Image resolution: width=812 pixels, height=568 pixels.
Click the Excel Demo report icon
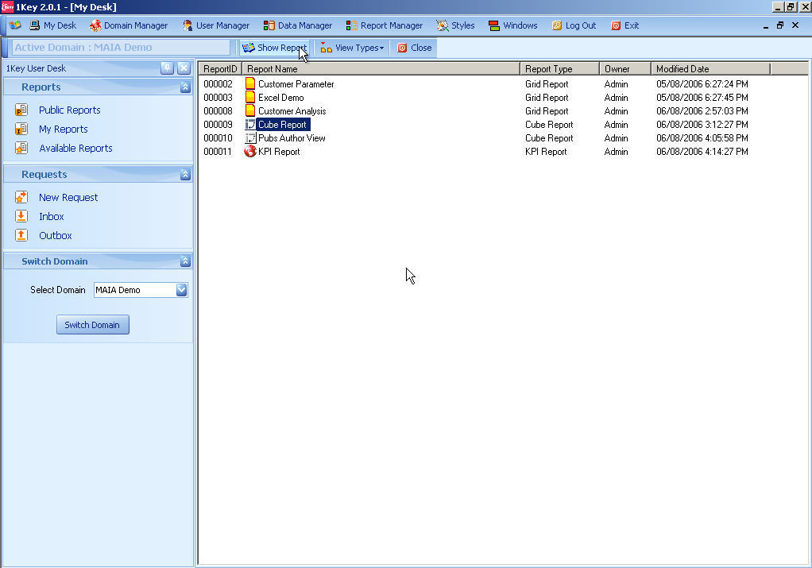click(x=250, y=97)
